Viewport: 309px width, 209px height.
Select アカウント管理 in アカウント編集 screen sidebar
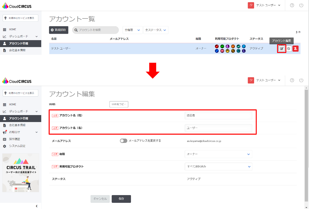click(x=21, y=118)
